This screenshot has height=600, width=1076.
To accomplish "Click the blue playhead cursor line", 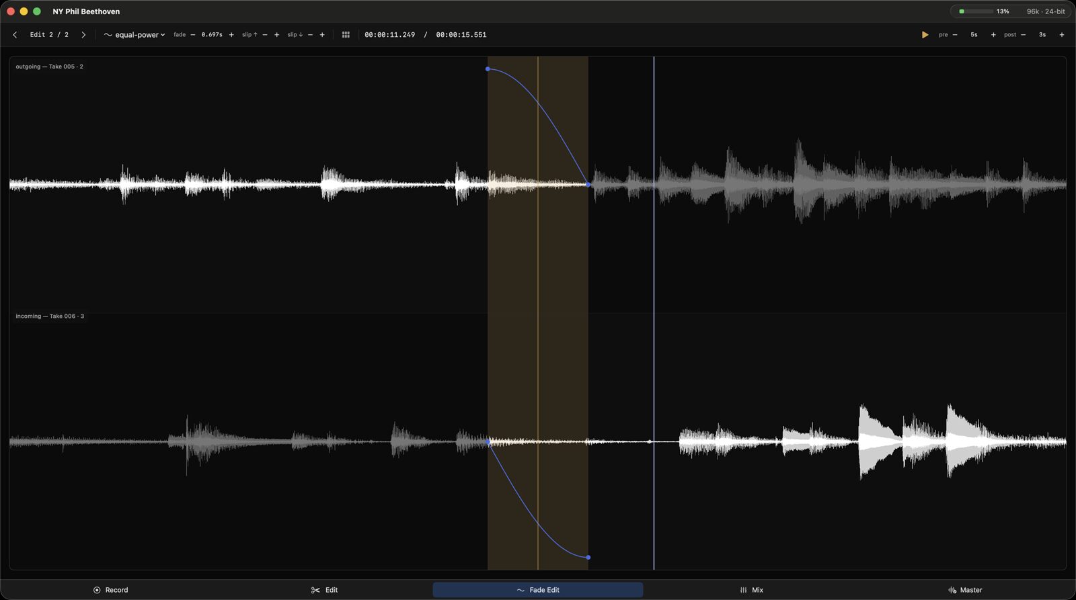I will pos(654,313).
